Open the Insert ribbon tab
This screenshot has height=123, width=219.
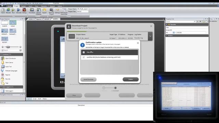[30, 6]
